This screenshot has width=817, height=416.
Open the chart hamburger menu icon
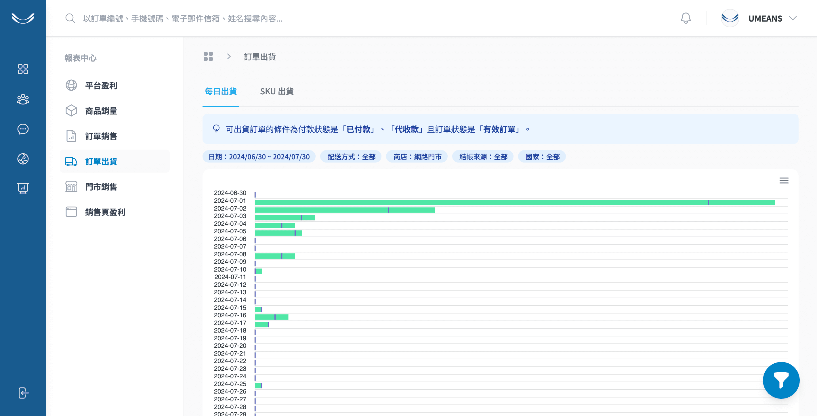tap(784, 180)
